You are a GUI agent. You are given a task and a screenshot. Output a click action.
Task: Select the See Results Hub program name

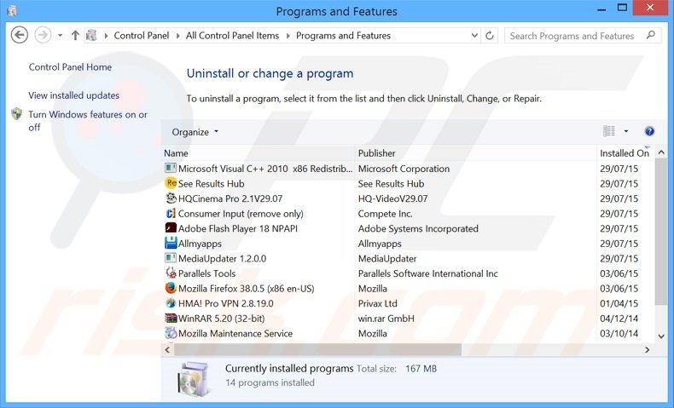point(211,184)
